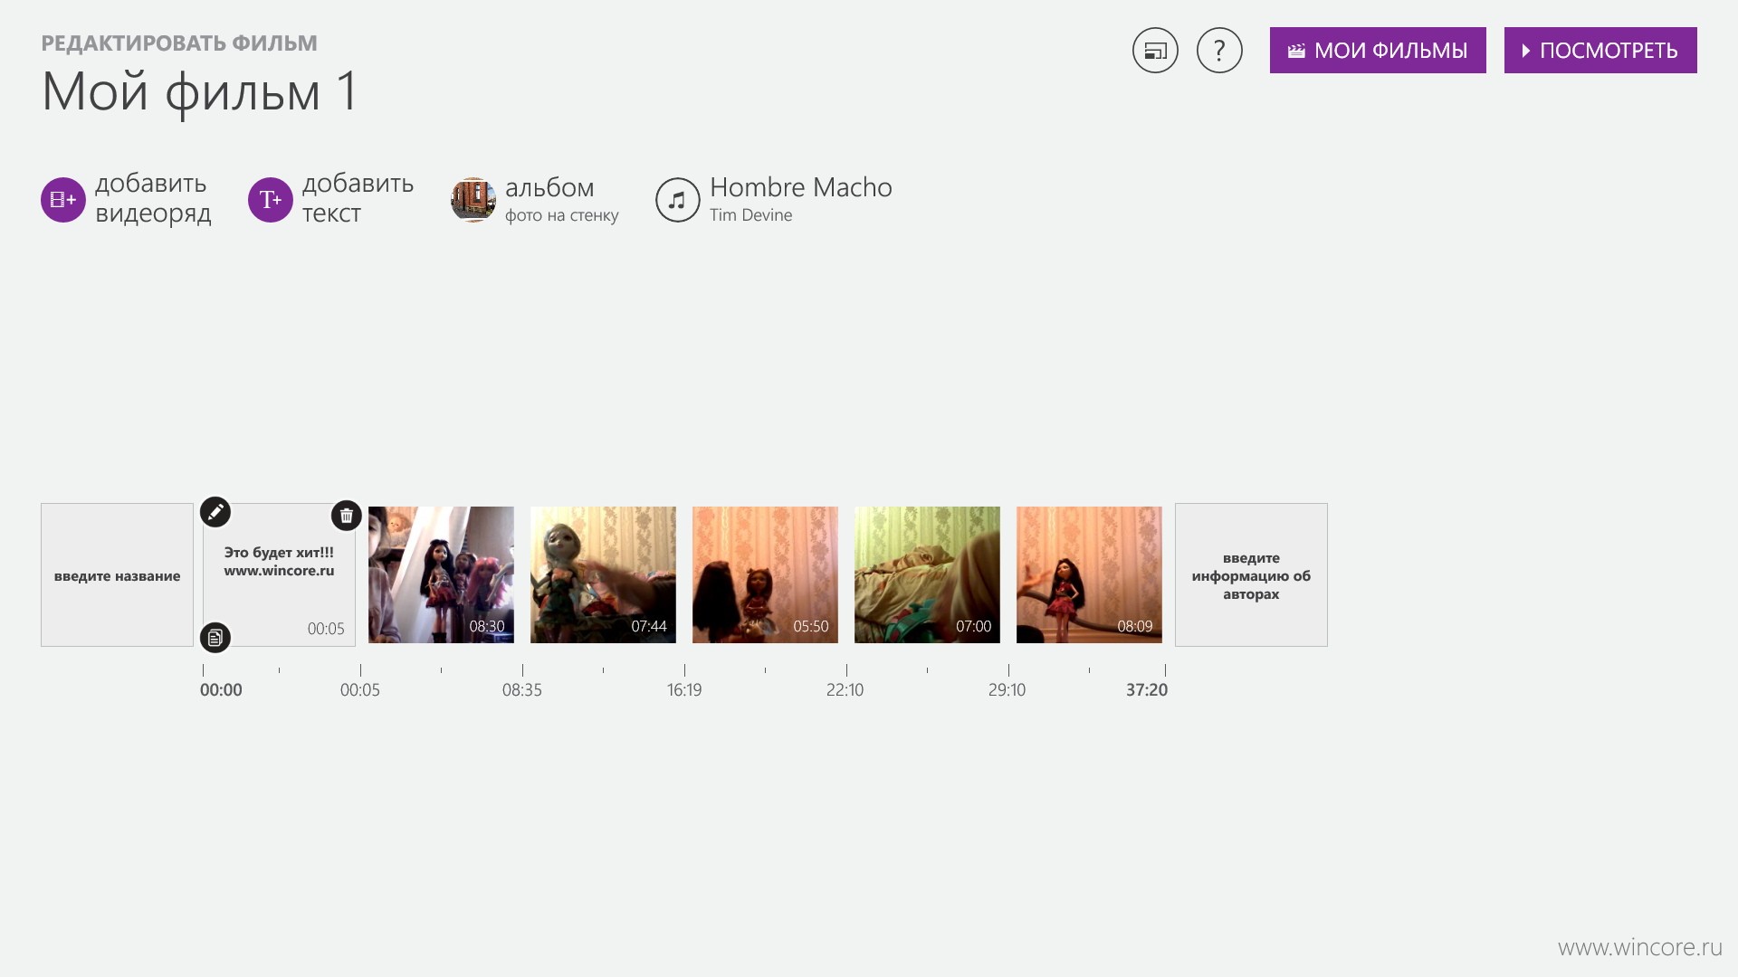This screenshot has height=977, width=1738.
Task: Select the clip with duration 07:44
Action: click(603, 575)
